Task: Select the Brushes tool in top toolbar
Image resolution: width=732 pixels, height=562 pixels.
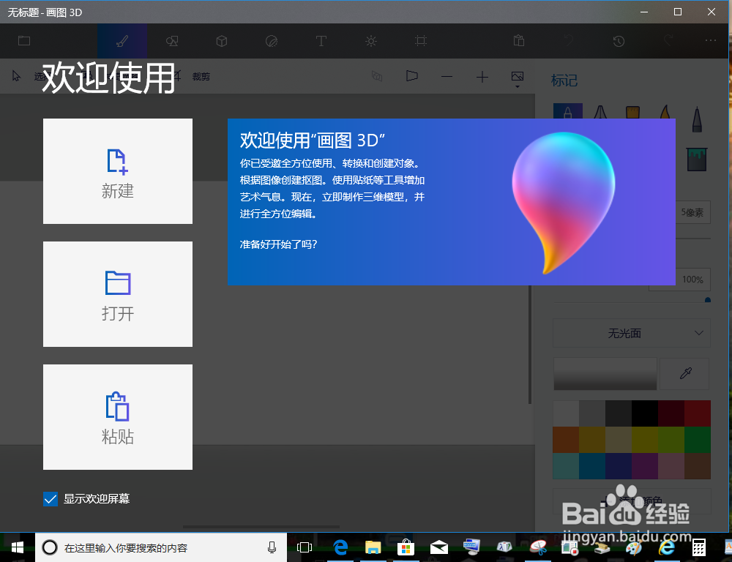Action: point(122,41)
